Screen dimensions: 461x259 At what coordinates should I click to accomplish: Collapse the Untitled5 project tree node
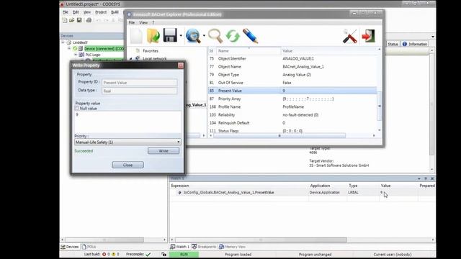pyautogui.click(x=63, y=42)
